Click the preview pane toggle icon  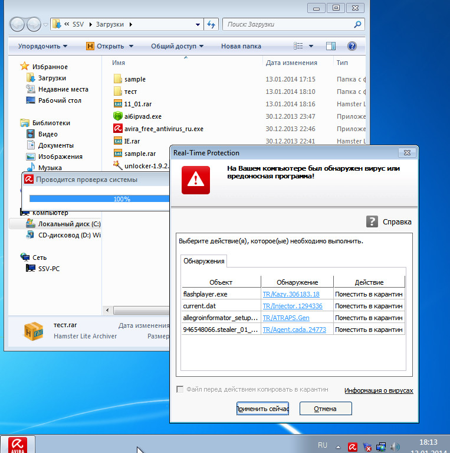[331, 46]
